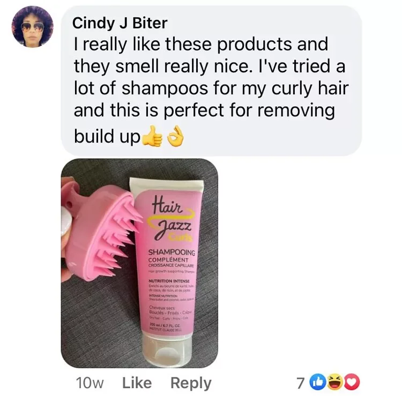Open the 10w timestamp link
The width and height of the screenshot is (402, 402).
click(90, 383)
